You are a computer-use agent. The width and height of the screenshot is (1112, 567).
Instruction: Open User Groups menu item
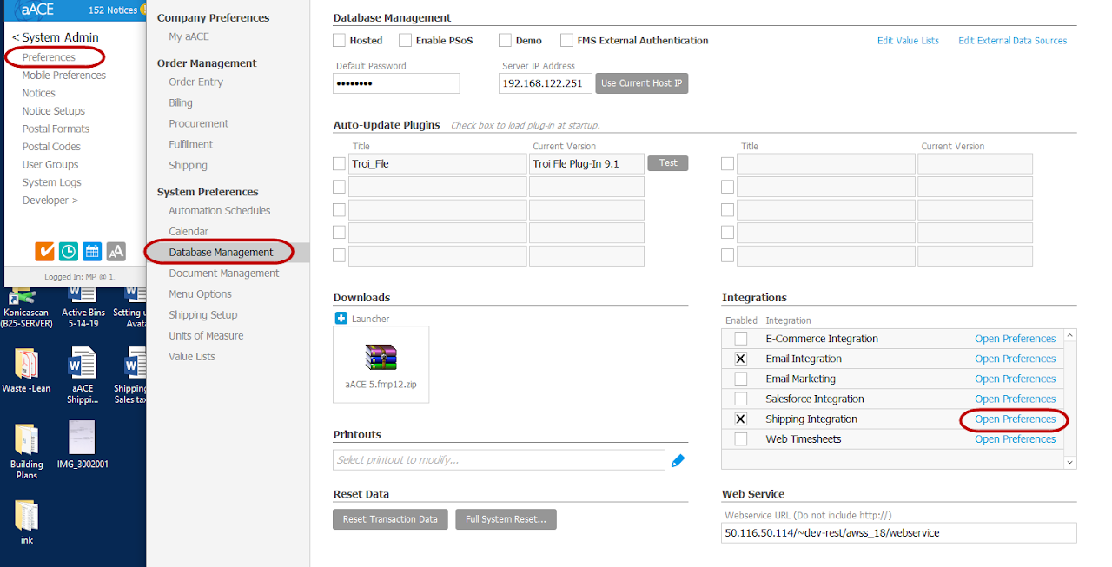50,164
